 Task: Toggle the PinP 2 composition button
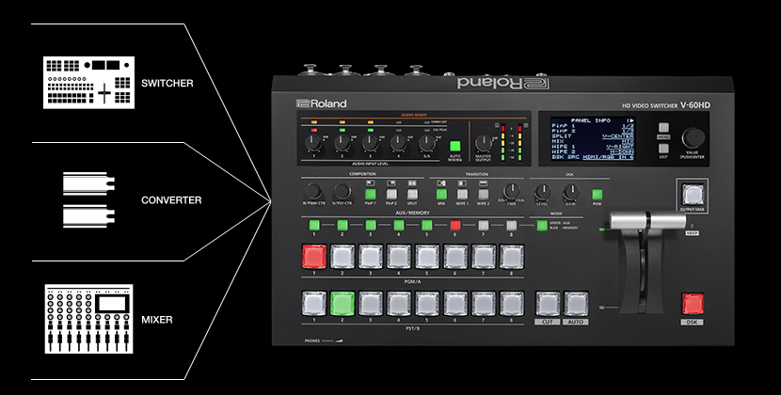(391, 195)
